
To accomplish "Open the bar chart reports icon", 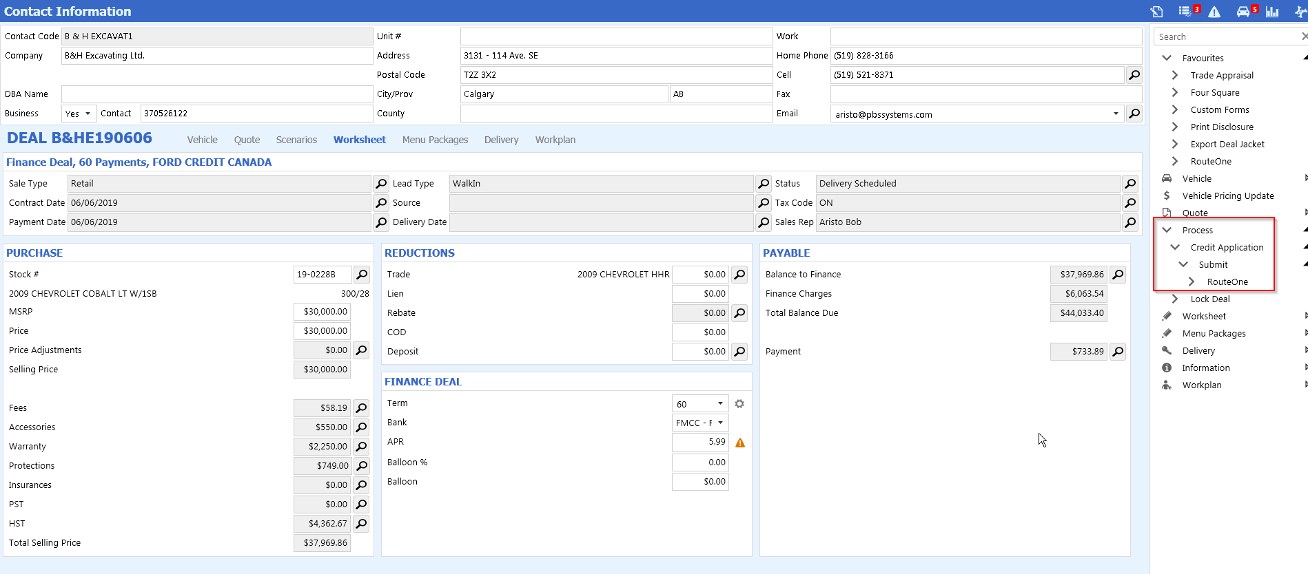I will (x=1272, y=12).
